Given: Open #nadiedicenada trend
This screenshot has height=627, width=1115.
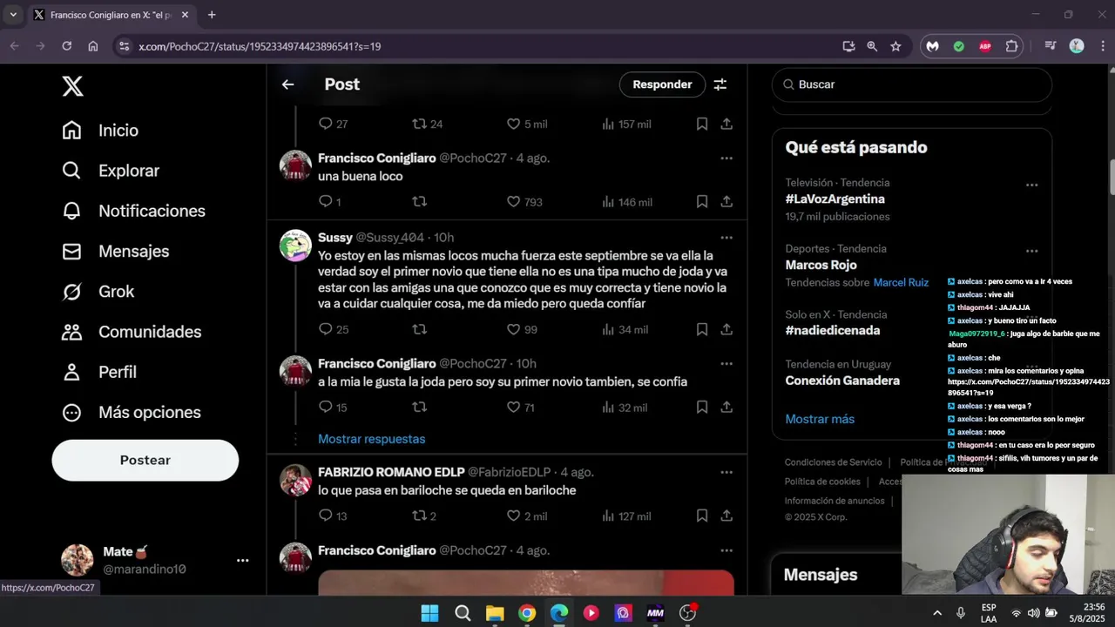Looking at the screenshot, I should pyautogui.click(x=832, y=331).
